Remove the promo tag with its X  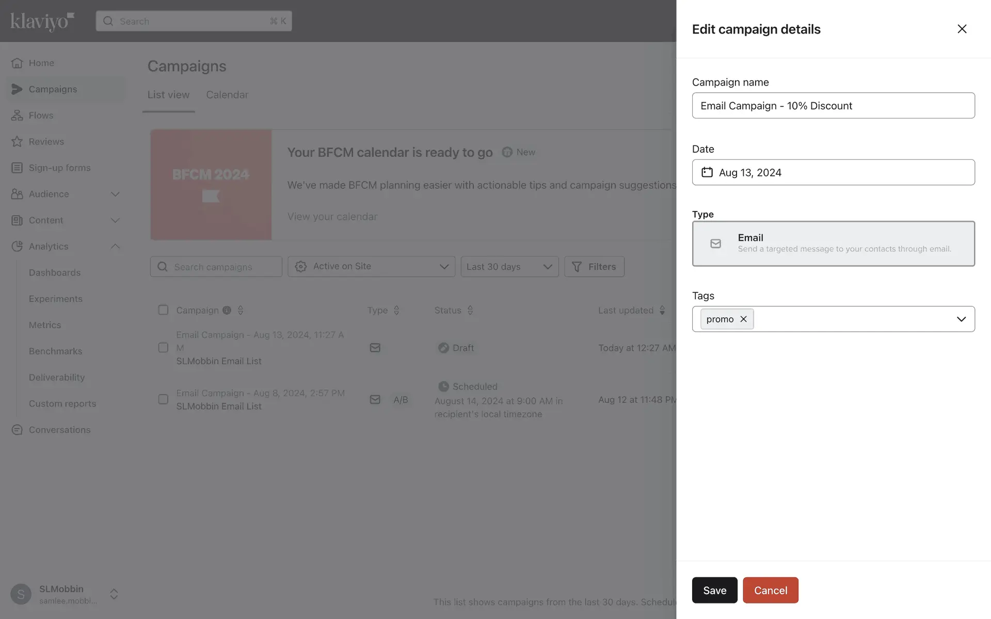tap(743, 319)
